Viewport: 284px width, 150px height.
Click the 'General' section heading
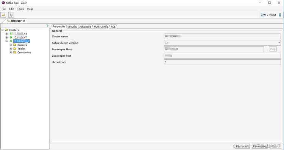57,31
